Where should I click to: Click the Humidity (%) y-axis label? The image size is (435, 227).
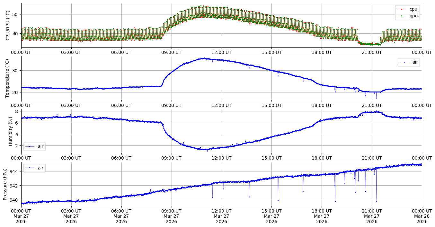[10, 131]
